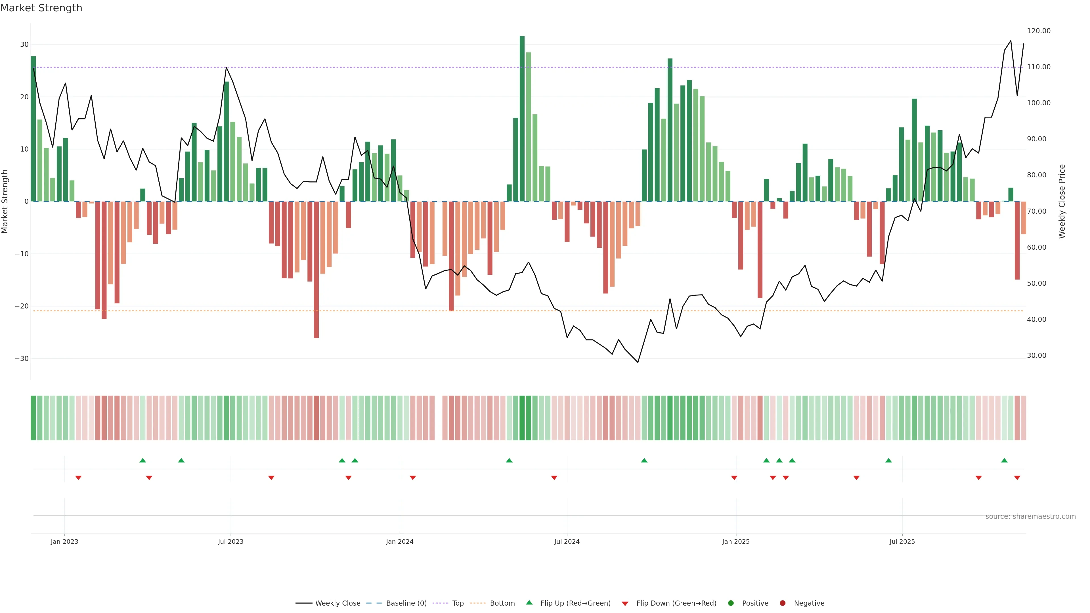Click the 120.00 right axis label
This screenshot has height=613, width=1090.
[1038, 31]
